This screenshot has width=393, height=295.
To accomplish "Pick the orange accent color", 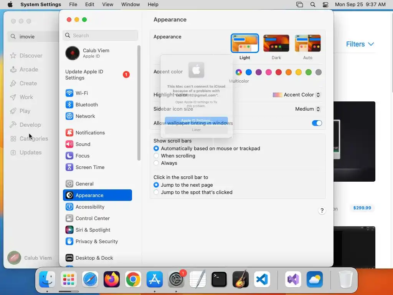I will (x=289, y=72).
